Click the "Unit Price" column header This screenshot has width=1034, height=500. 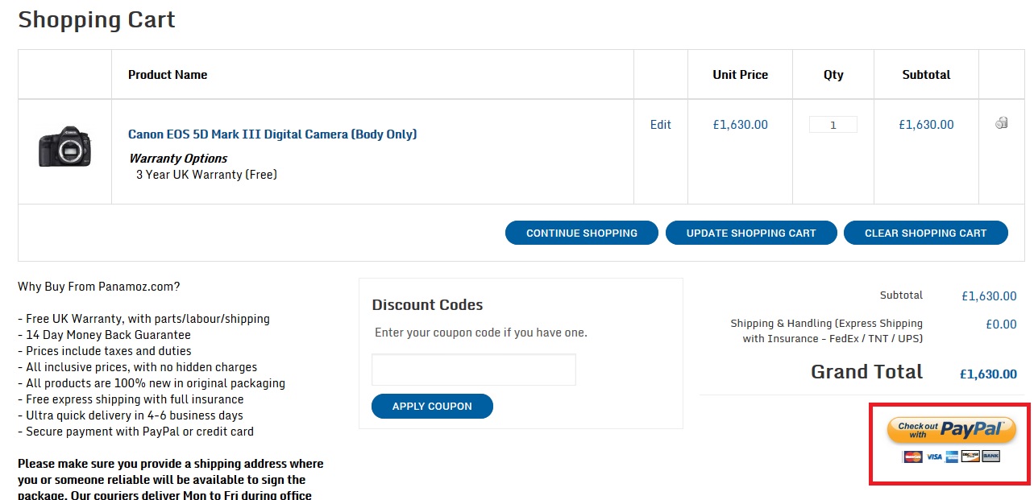tap(741, 75)
